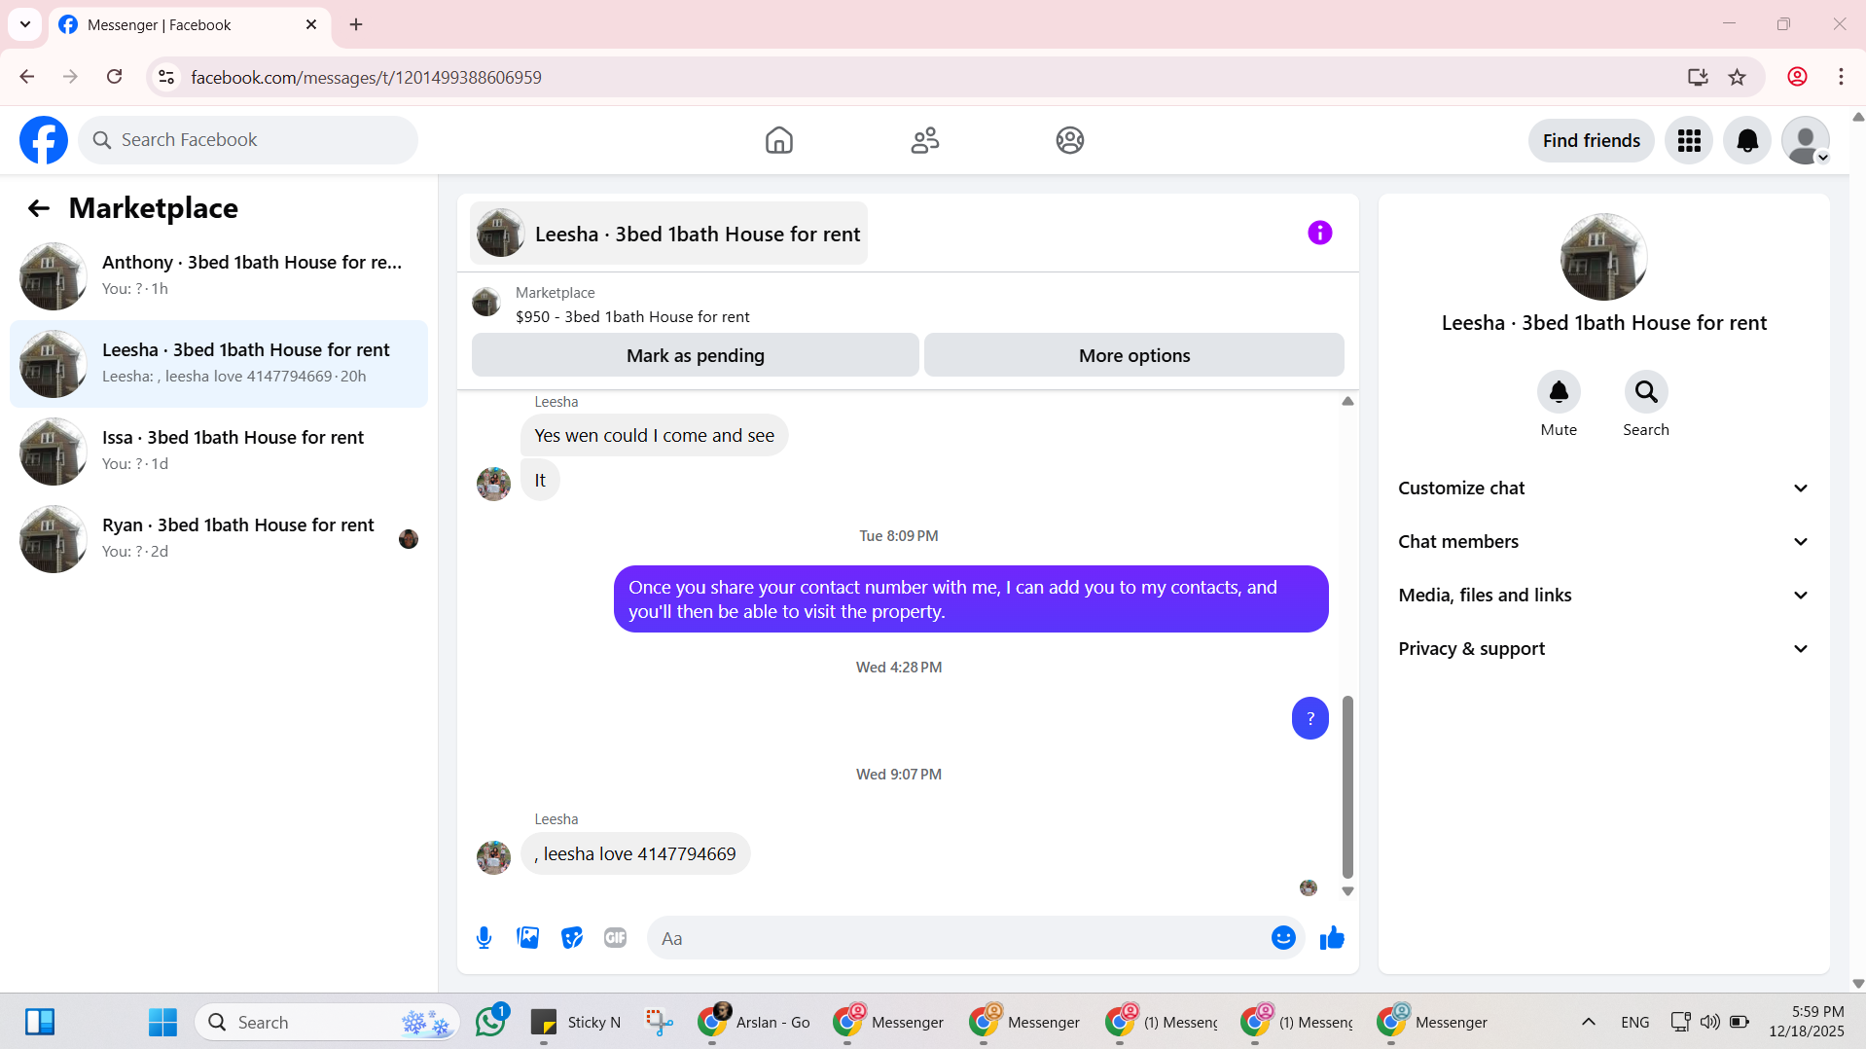Screen dimensions: 1866x1049
Task: Attach a photo or file
Action: (x=527, y=938)
